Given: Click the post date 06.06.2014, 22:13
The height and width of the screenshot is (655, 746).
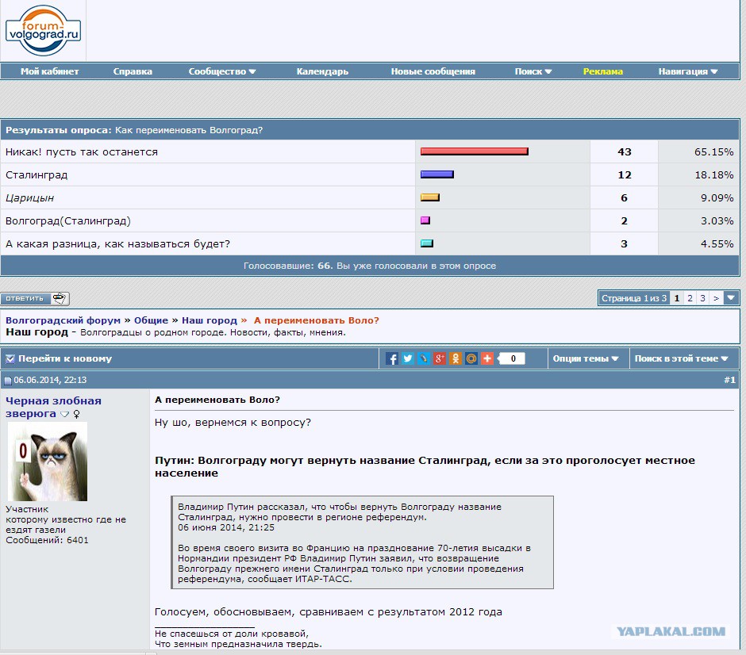Looking at the screenshot, I should pyautogui.click(x=50, y=381).
